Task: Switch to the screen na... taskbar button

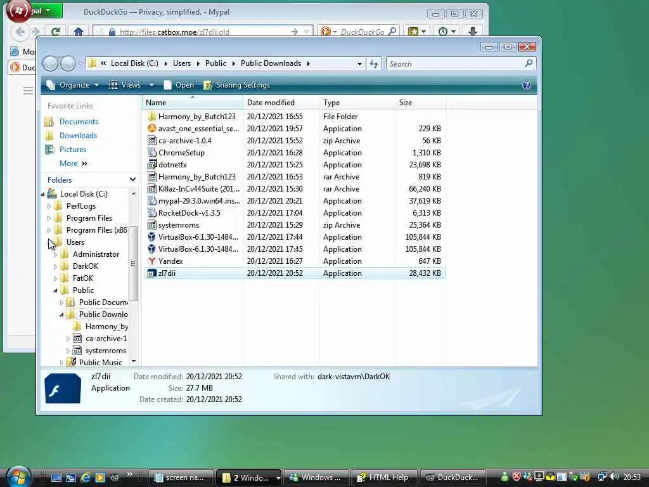Action: click(181, 477)
